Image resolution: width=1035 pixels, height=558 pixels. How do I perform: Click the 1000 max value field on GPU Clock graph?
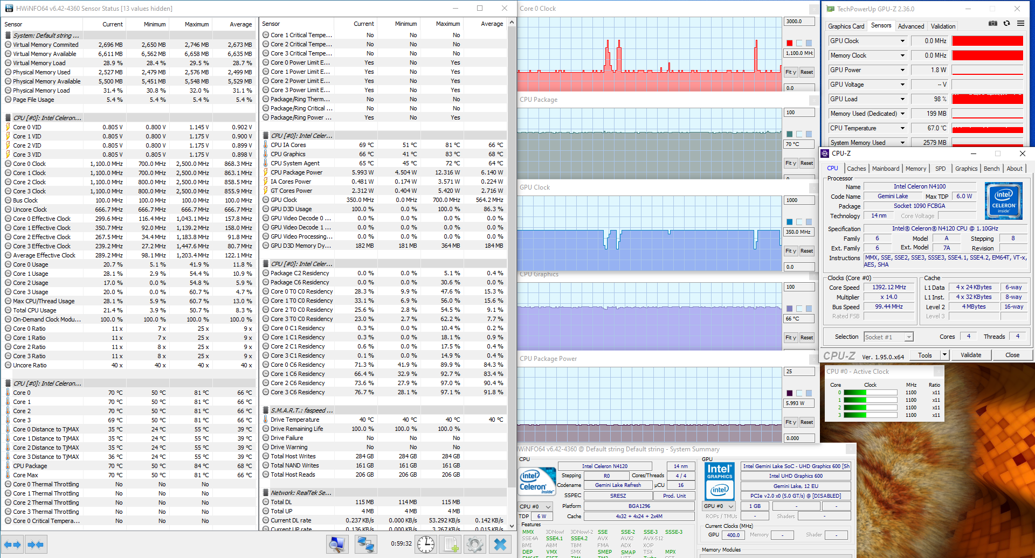[799, 200]
